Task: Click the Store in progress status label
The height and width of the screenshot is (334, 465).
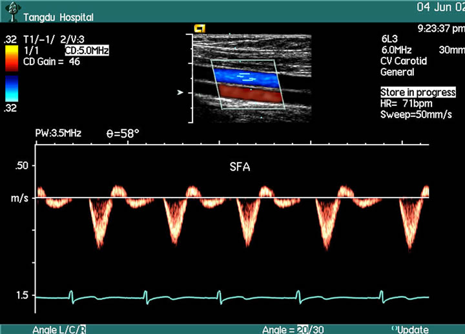Action: tap(418, 92)
